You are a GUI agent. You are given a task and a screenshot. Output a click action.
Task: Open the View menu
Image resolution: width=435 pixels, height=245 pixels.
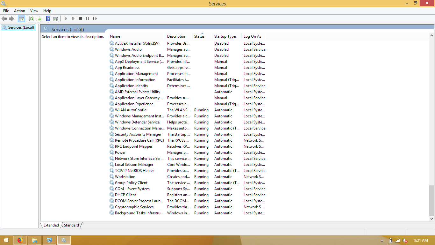click(x=34, y=11)
